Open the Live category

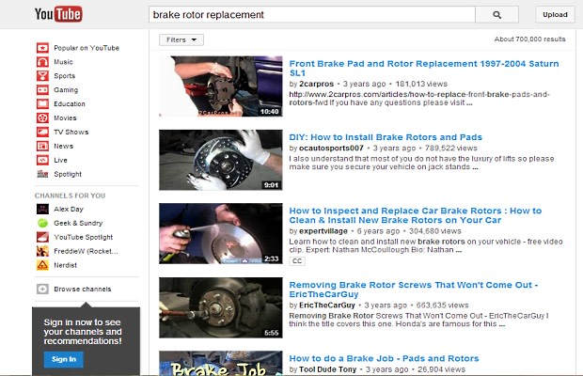point(60,160)
